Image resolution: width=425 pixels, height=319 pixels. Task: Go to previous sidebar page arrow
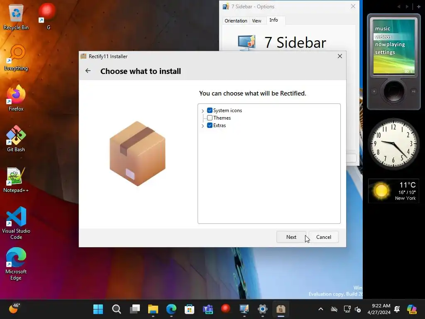pos(399,7)
